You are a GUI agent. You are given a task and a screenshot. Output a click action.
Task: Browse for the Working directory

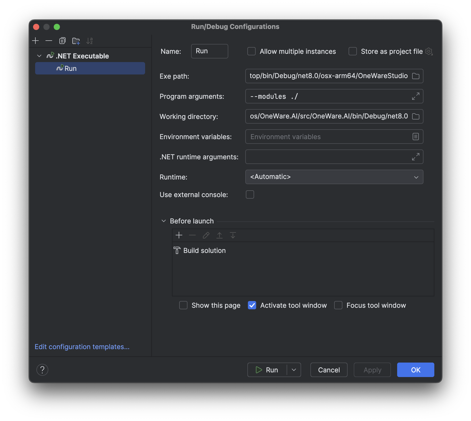click(415, 116)
